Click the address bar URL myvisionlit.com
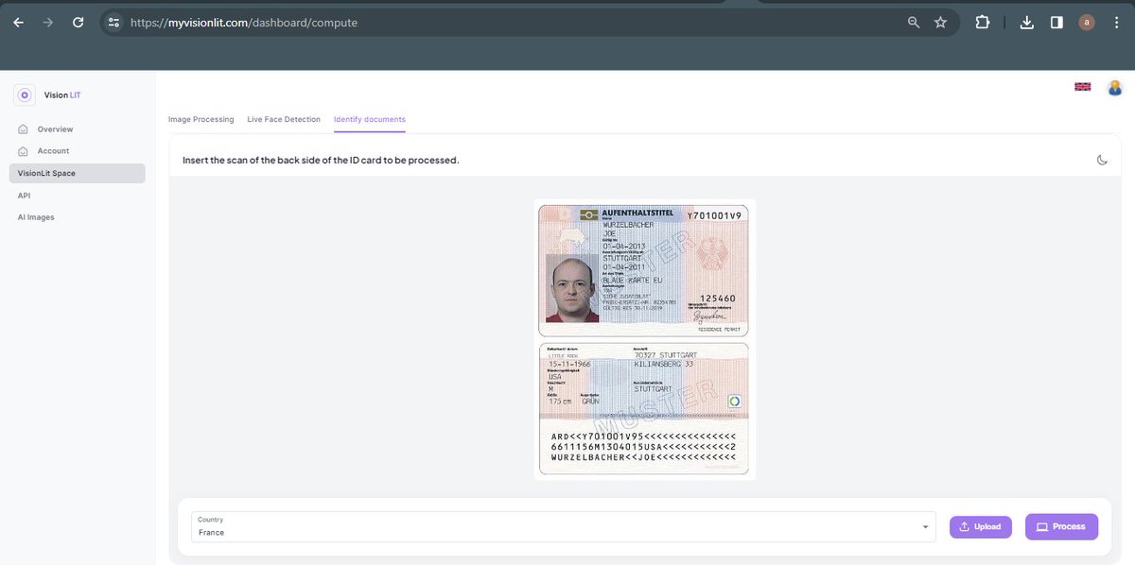This screenshot has height=565, width=1135. [244, 22]
